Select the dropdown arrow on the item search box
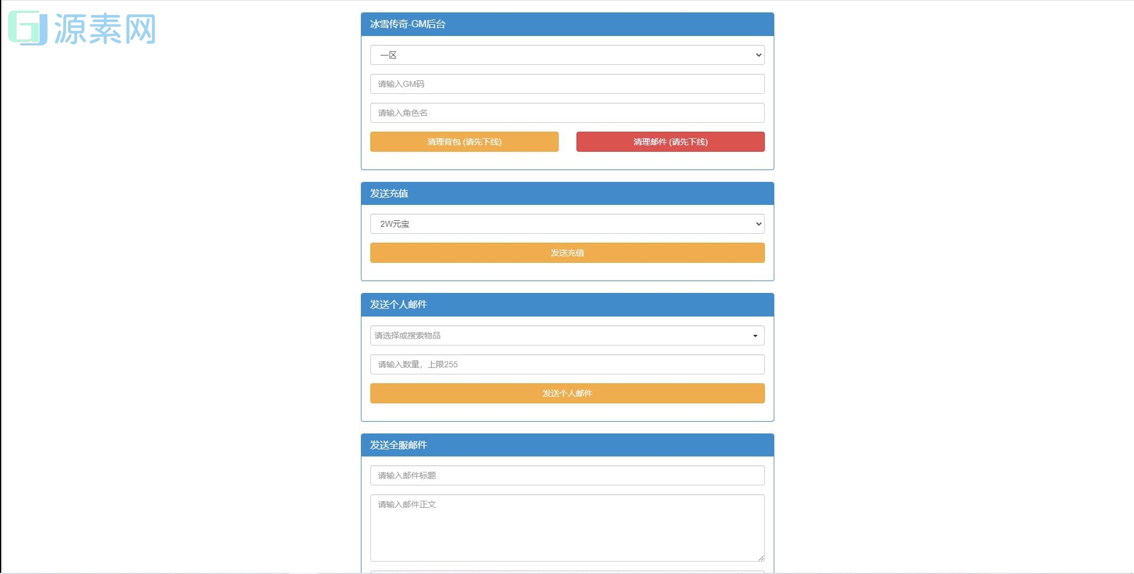The height and width of the screenshot is (574, 1134). [754, 335]
